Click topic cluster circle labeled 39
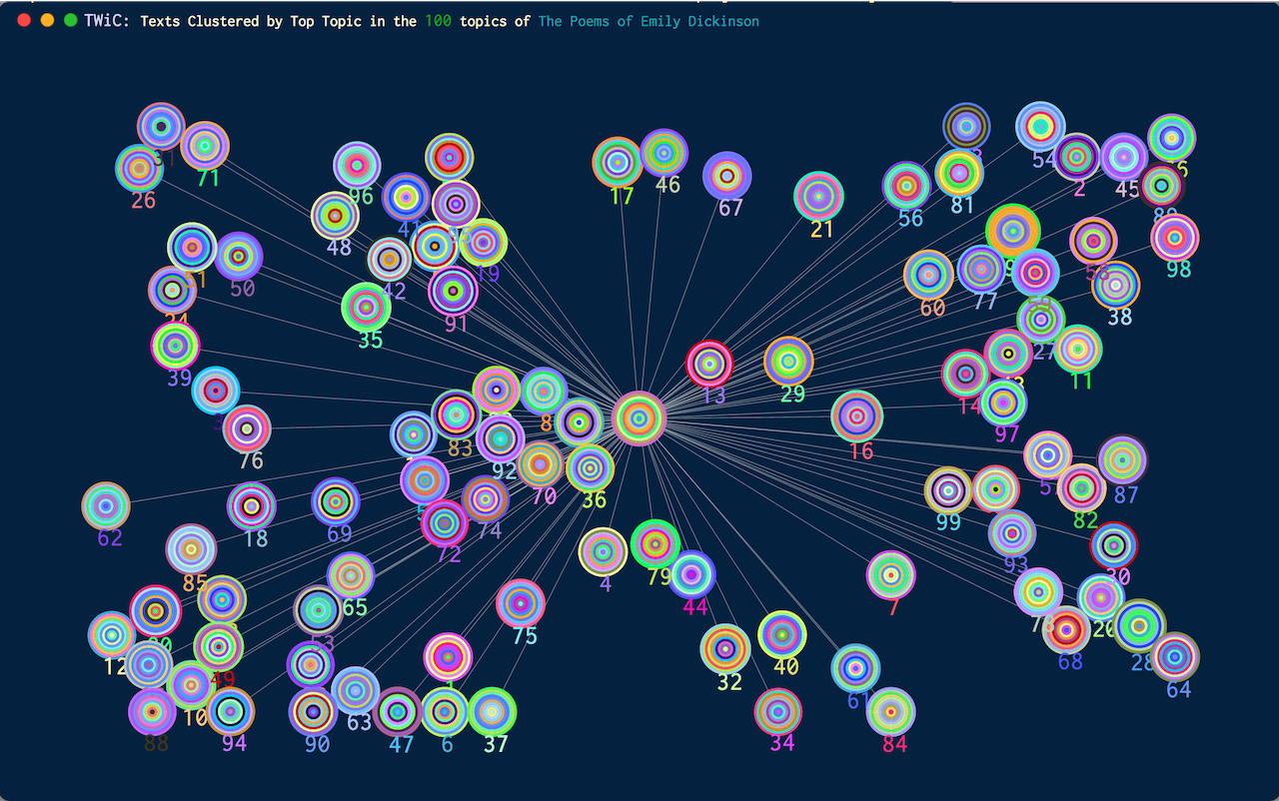Image resolution: width=1279 pixels, height=801 pixels. click(x=176, y=346)
